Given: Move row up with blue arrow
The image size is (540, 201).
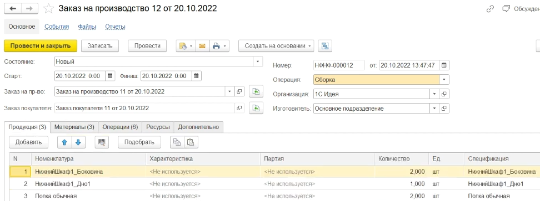Looking at the screenshot, I should pyautogui.click(x=64, y=142).
